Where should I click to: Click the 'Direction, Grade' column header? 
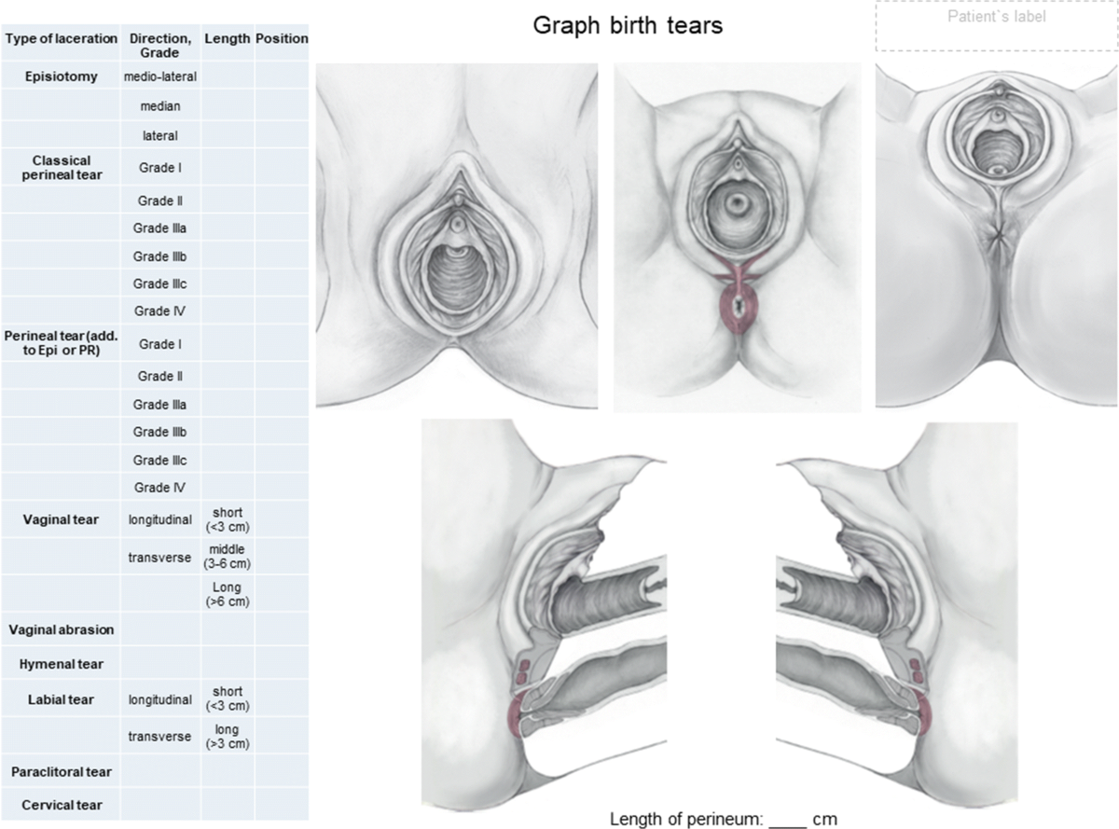tap(161, 46)
